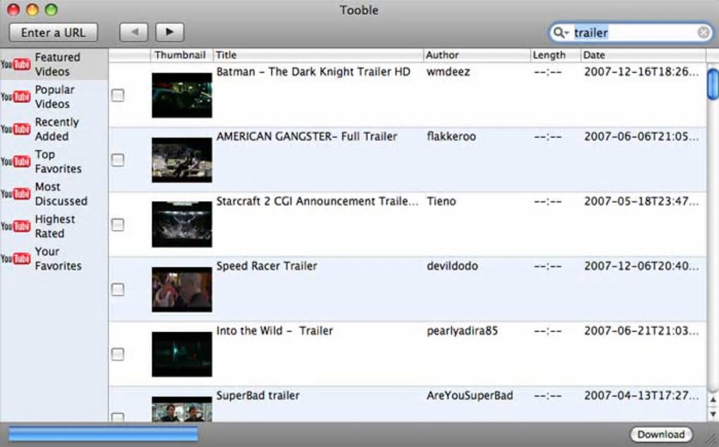This screenshot has width=719, height=447.
Task: Click the blue progress bar at bottom
Action: tap(103, 434)
